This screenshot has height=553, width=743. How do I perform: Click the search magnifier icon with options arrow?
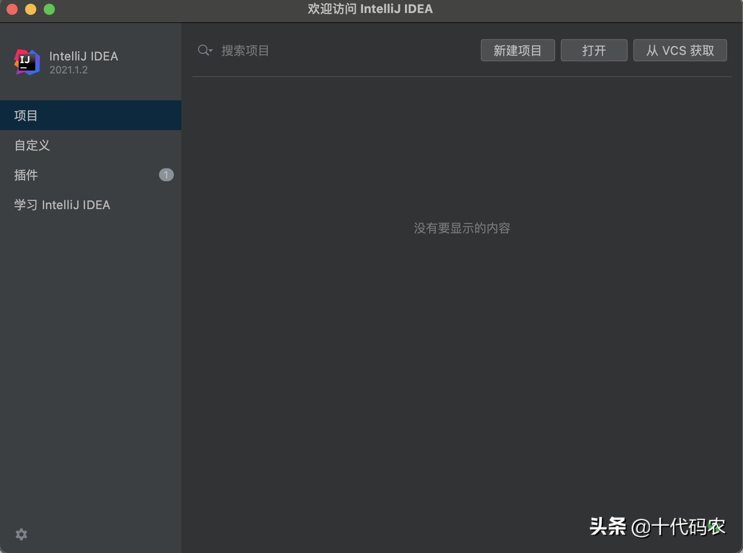tap(205, 50)
